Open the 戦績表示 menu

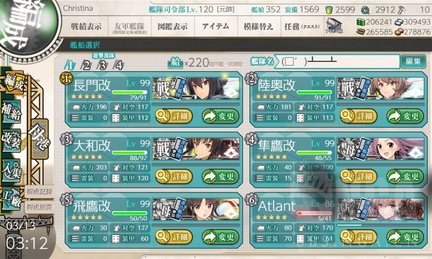[x=86, y=27]
